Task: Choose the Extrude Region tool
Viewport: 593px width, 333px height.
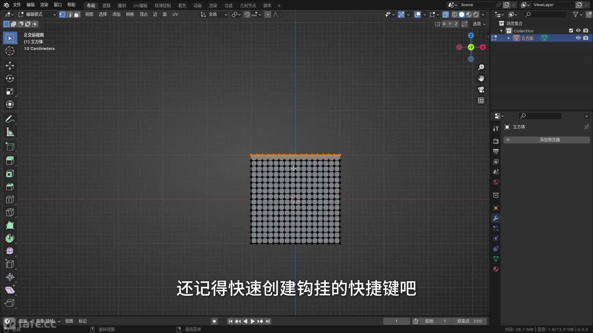Action: point(10,160)
